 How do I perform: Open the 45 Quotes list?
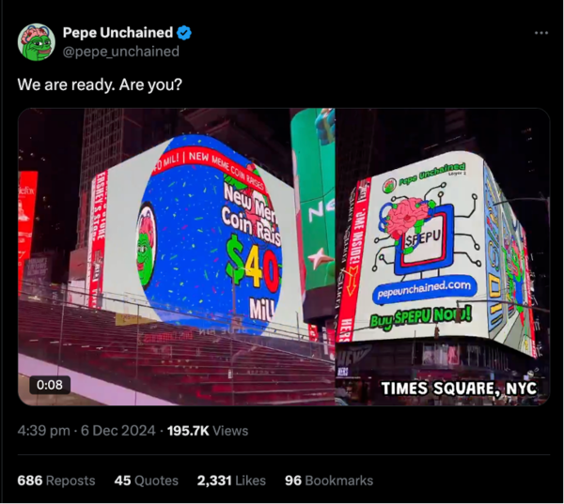(x=147, y=481)
